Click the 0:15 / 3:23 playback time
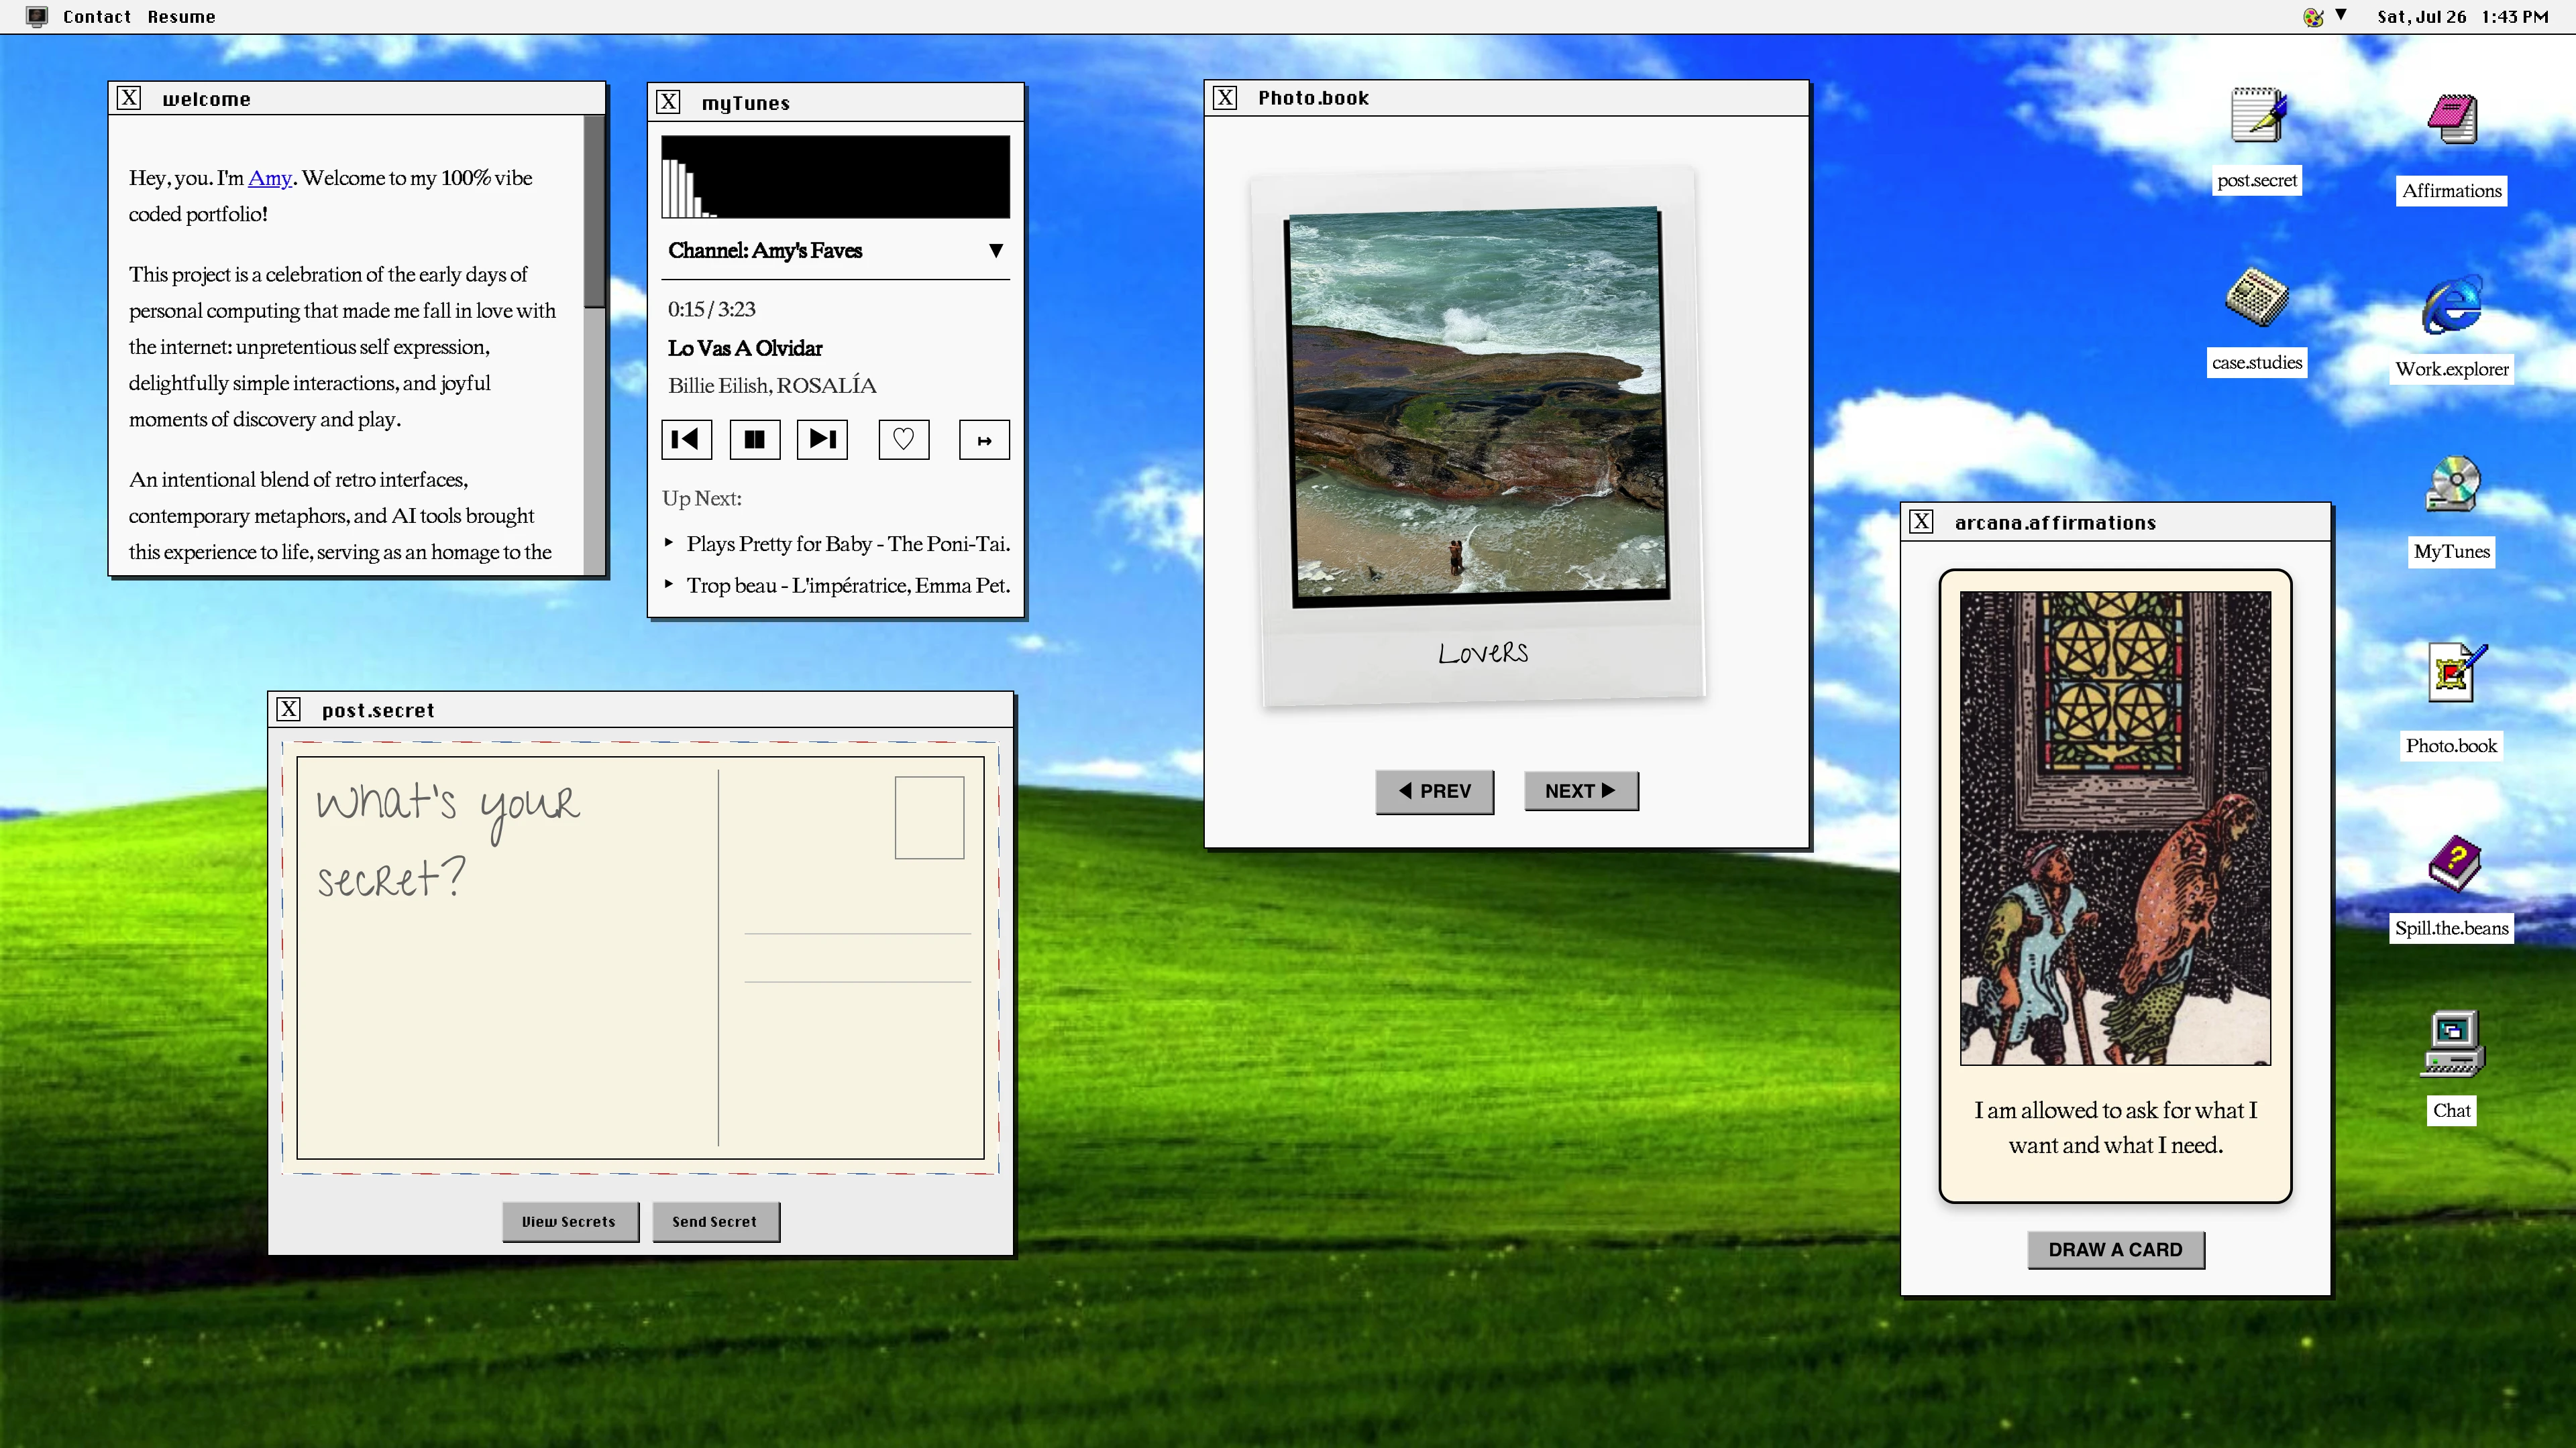Screen dimensions: 2576x1448 712,310
